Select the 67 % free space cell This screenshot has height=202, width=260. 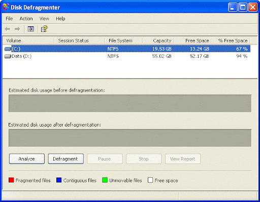click(242, 49)
